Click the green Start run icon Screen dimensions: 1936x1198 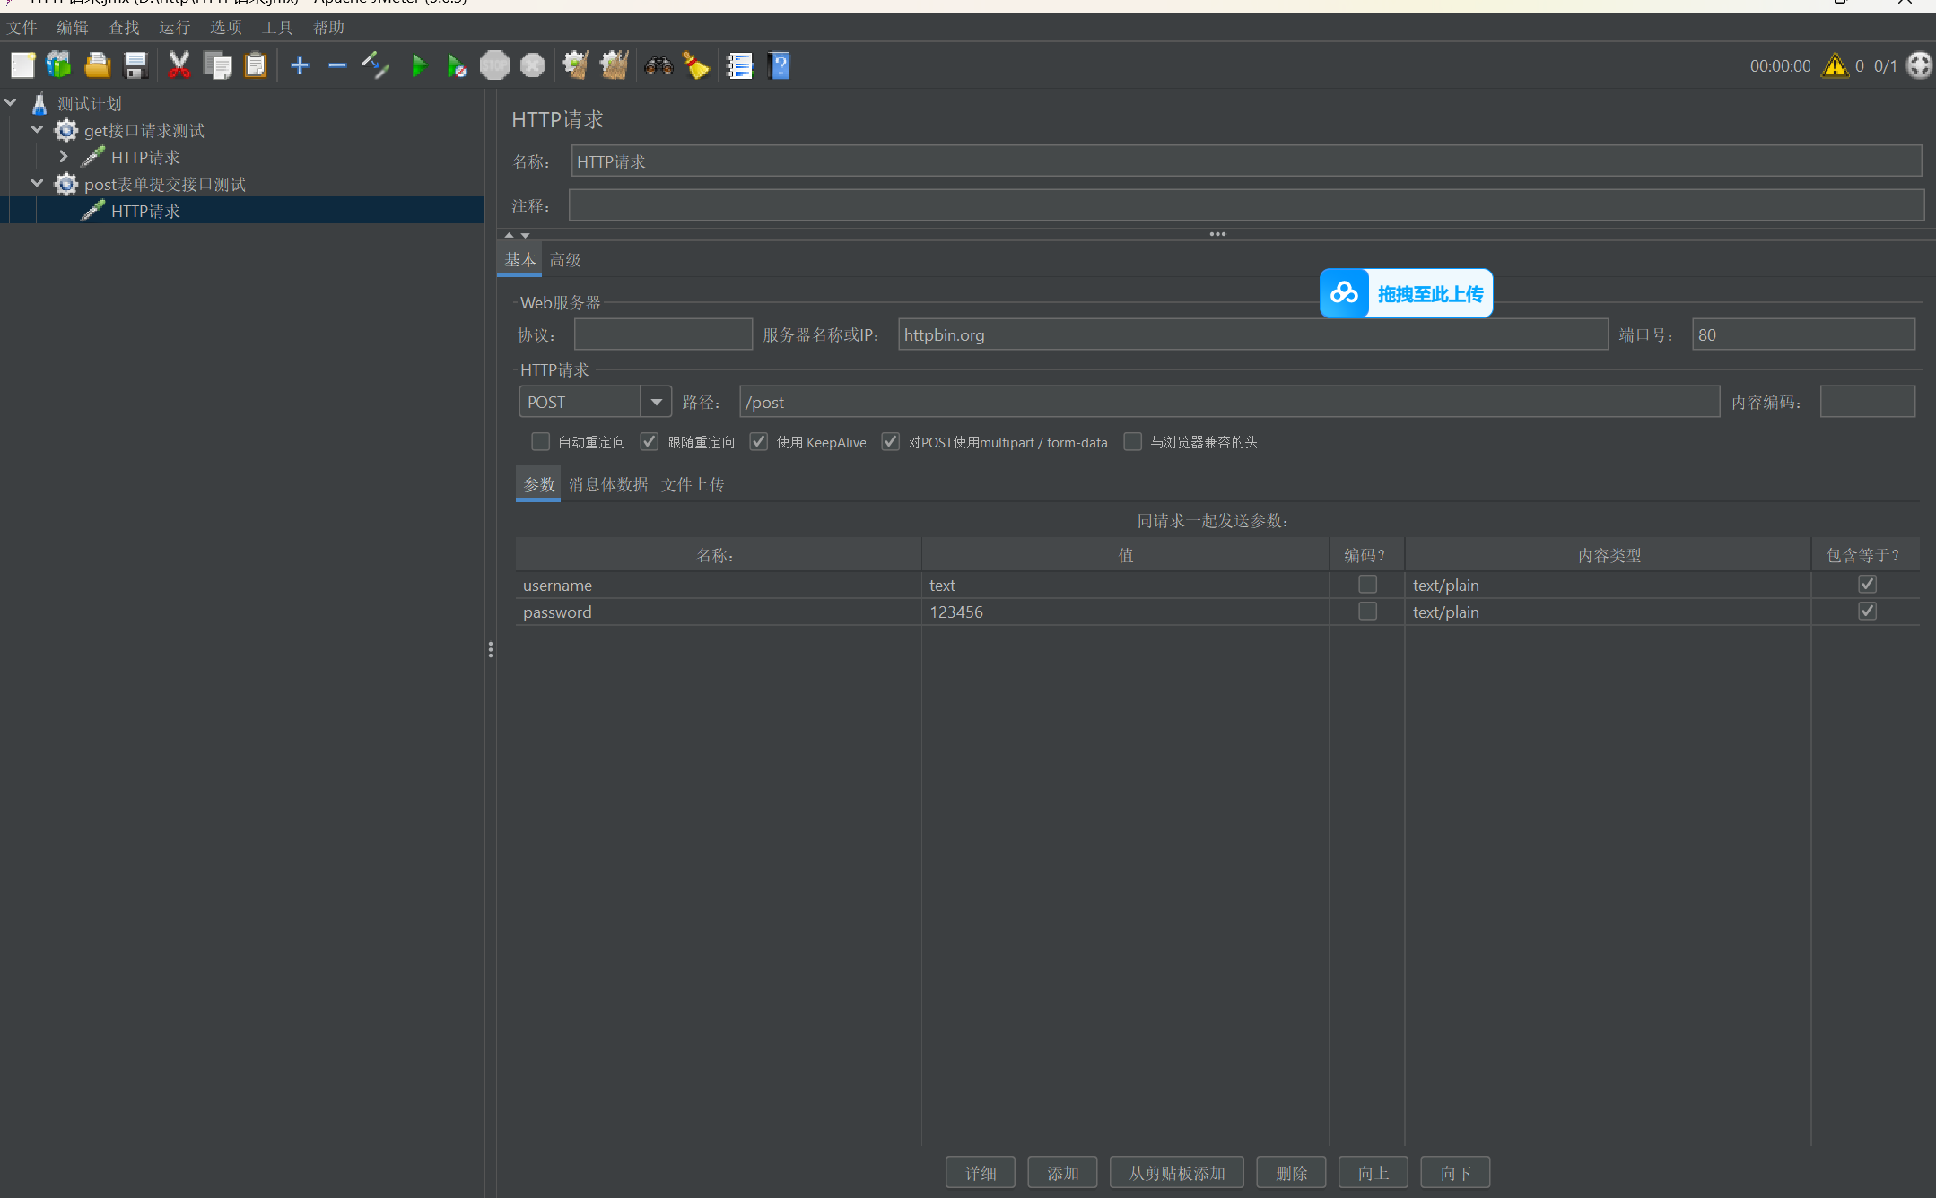[418, 65]
